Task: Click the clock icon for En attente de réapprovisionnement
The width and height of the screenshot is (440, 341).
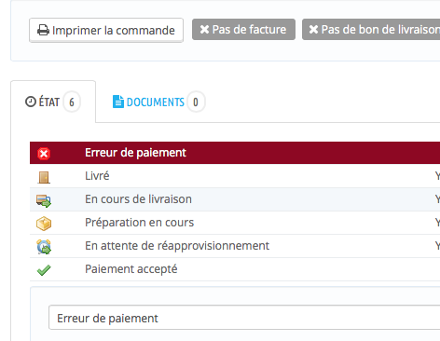Action: coord(44,247)
